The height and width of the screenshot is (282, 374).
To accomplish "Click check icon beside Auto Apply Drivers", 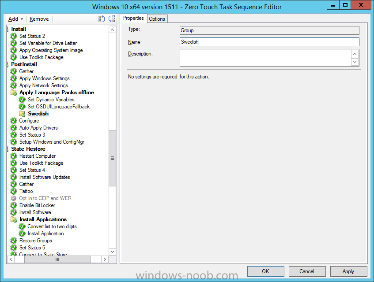I will (x=14, y=128).
